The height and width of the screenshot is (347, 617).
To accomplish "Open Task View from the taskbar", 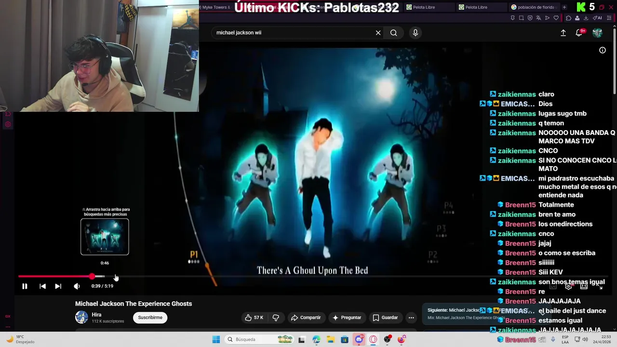I will [x=302, y=339].
